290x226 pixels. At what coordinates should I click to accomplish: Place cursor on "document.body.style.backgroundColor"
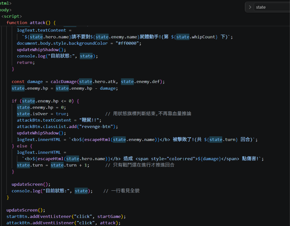(62, 43)
